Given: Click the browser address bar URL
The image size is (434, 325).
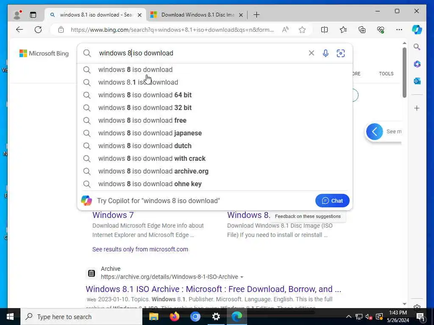Looking at the screenshot, I should pos(172,30).
